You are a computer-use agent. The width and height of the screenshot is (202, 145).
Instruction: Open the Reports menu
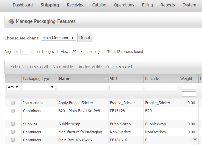(168, 5)
